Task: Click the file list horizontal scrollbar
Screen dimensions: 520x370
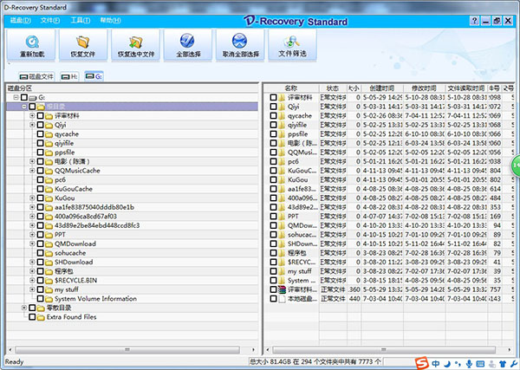Action: [384, 350]
